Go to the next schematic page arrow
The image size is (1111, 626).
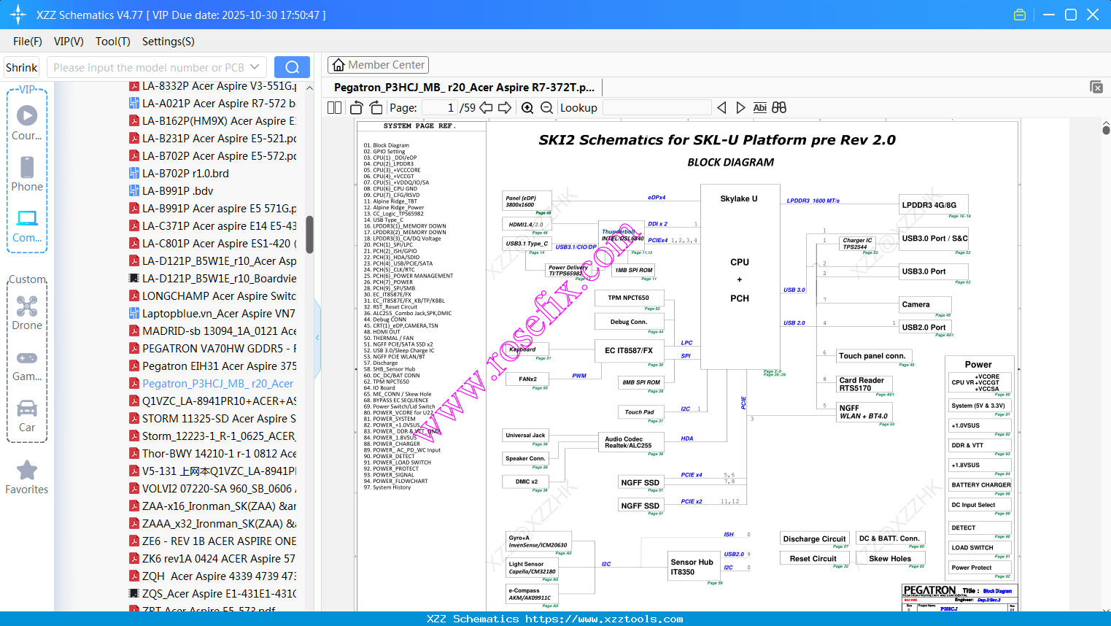(x=505, y=108)
